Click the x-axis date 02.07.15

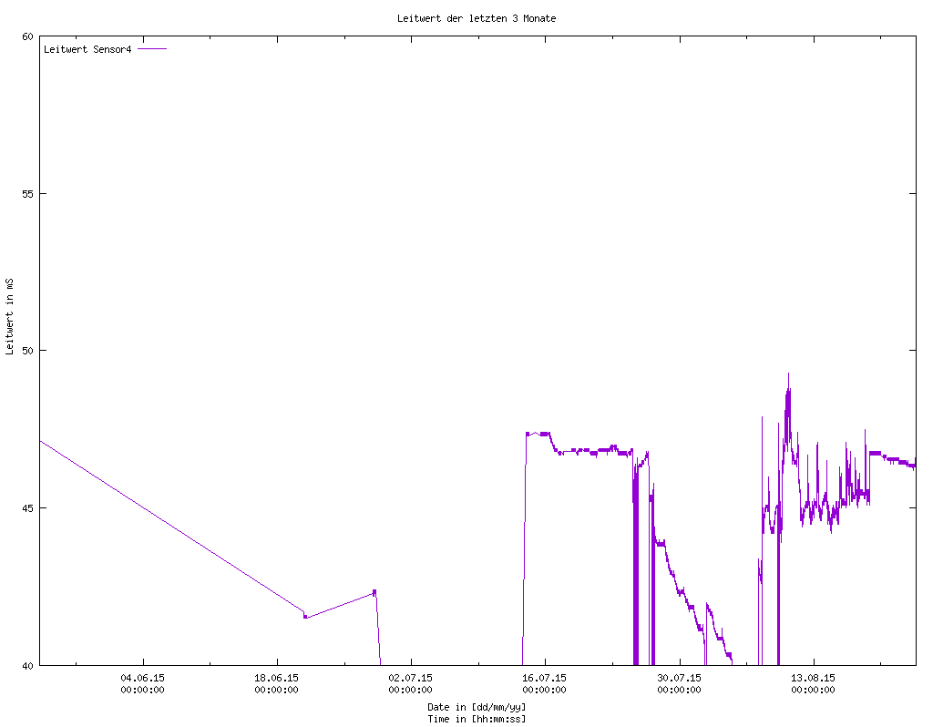tap(411, 678)
